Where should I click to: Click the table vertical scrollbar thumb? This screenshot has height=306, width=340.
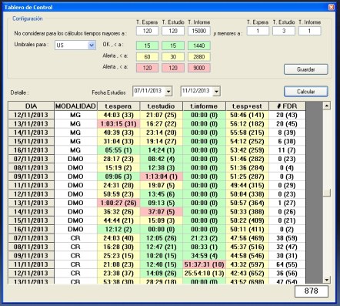pos(327,193)
